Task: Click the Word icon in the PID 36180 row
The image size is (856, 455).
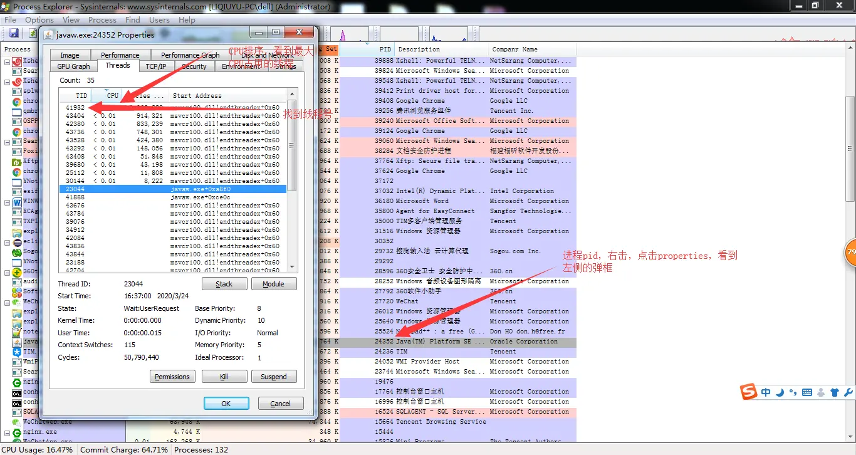Action: (x=17, y=201)
